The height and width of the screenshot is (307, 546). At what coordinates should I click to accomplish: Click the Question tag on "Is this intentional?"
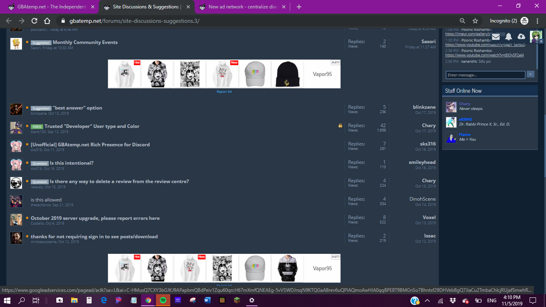click(40, 163)
